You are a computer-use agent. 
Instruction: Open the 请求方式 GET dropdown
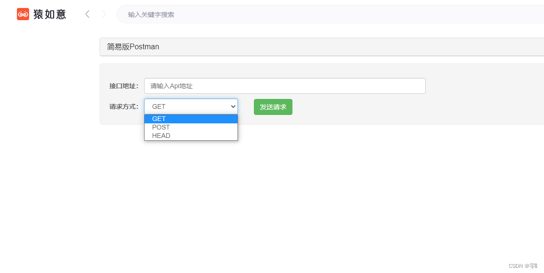pos(191,106)
